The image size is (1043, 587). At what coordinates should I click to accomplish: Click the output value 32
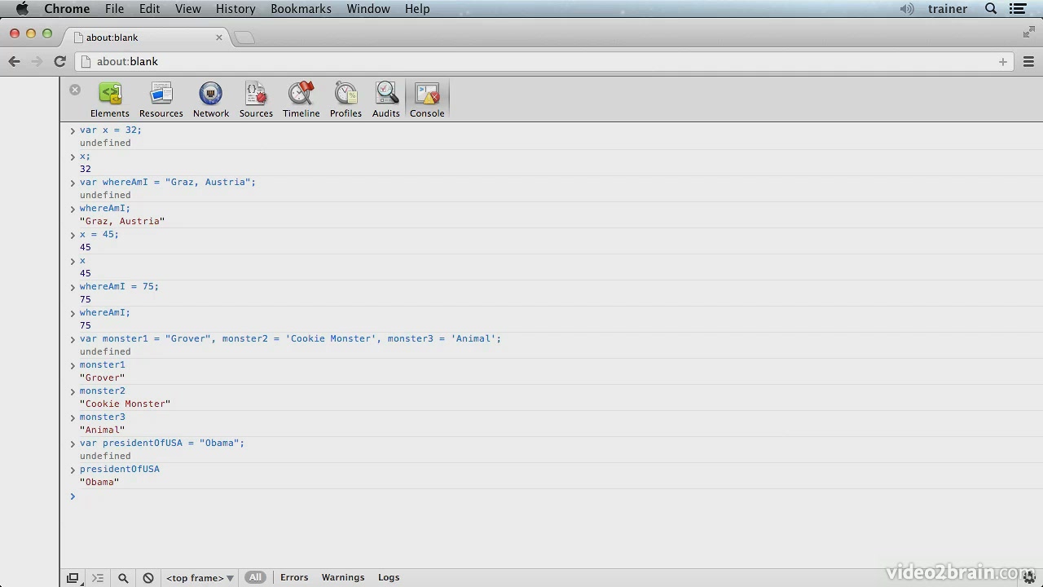(x=86, y=169)
